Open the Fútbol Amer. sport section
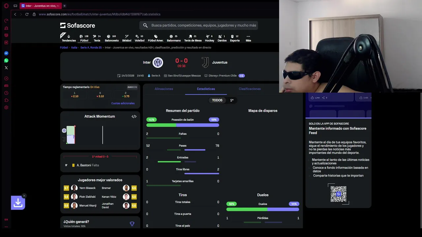This screenshot has width=422, height=237. pyautogui.click(x=156, y=38)
